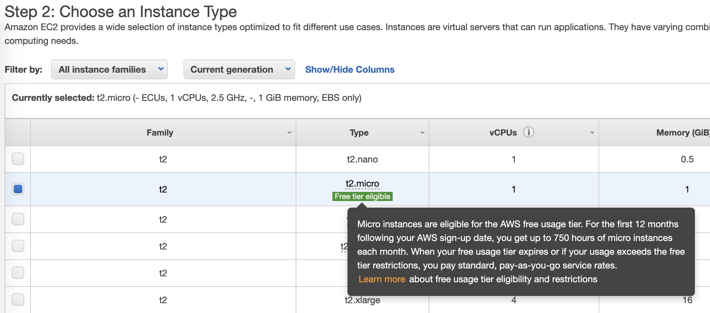Image resolution: width=710 pixels, height=313 pixels.
Task: Sort by the Family column header
Action: (160, 133)
